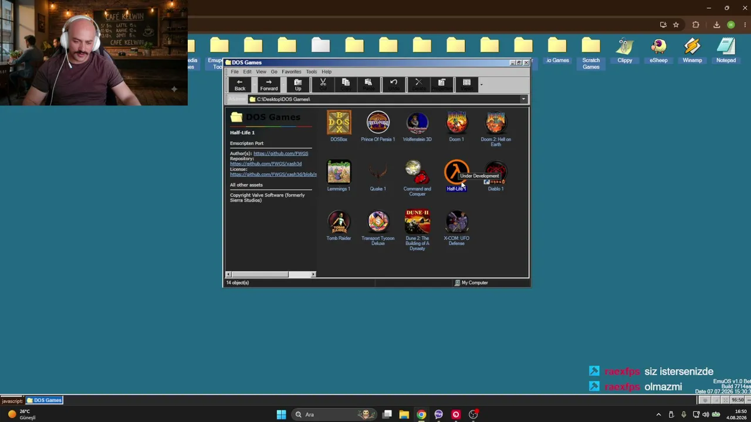Select the DOS Games taskbar button

(45, 400)
